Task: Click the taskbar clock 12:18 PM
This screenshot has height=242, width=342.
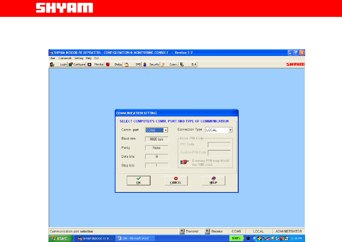Action: tap(296, 238)
